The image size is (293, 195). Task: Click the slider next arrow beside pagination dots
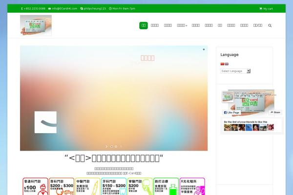pos(106,146)
